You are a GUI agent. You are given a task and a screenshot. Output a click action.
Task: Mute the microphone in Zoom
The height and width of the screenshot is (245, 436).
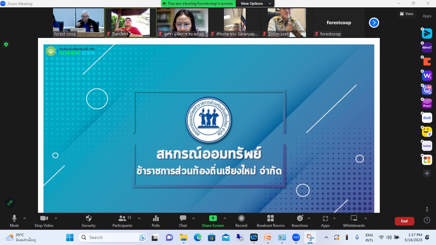(14, 221)
